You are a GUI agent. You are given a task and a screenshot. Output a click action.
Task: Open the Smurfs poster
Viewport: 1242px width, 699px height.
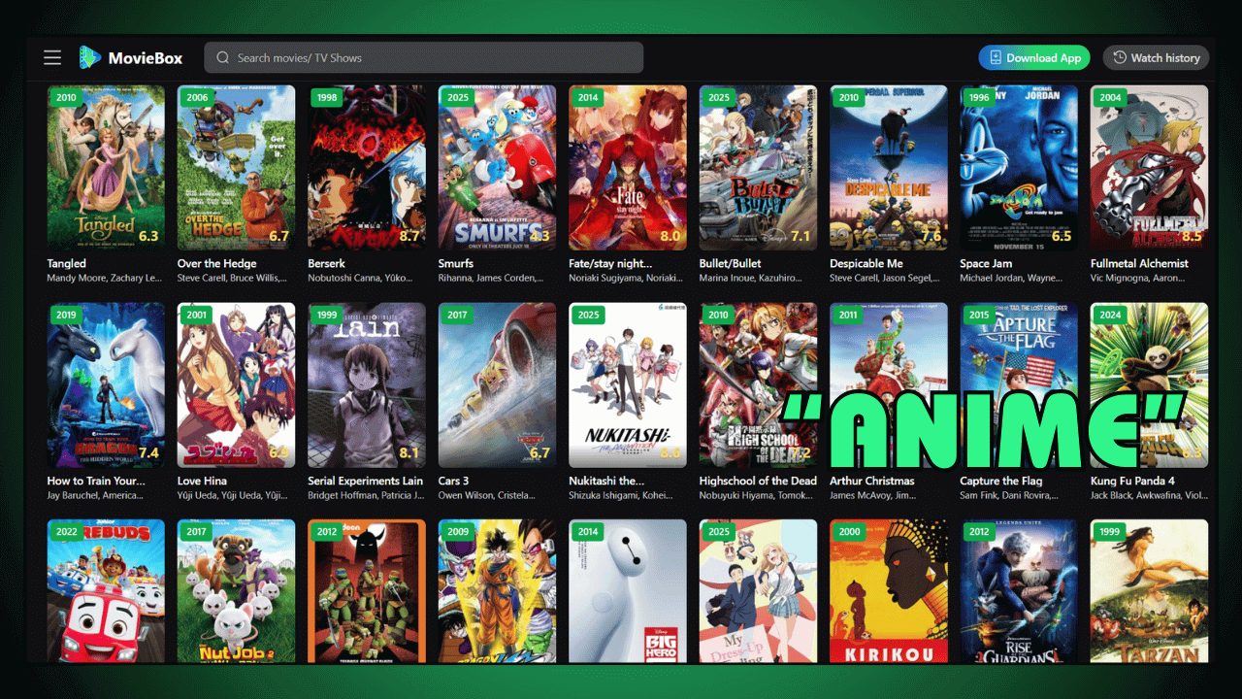(x=497, y=168)
